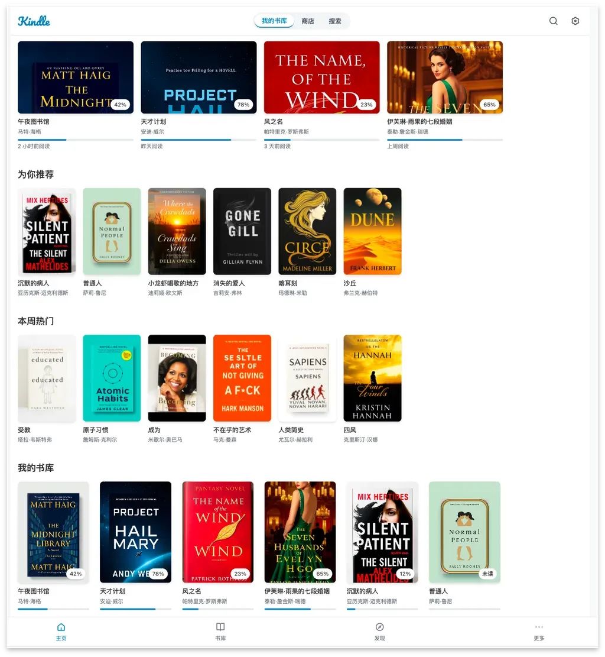
Task: Switch to the 搜索 tab
Action: [334, 21]
